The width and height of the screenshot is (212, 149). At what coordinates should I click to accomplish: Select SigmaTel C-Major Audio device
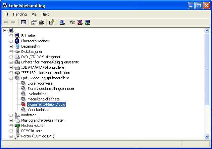46,104
